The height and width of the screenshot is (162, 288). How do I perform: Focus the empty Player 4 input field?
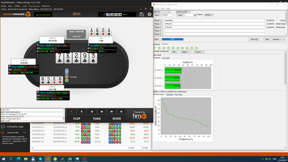tap(215, 31)
